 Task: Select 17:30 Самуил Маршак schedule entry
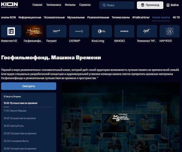coord(15,111)
